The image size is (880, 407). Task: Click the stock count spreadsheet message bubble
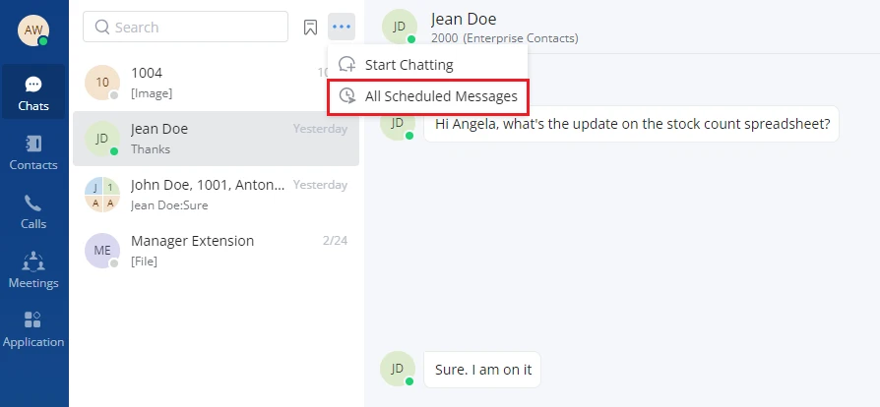click(x=631, y=124)
